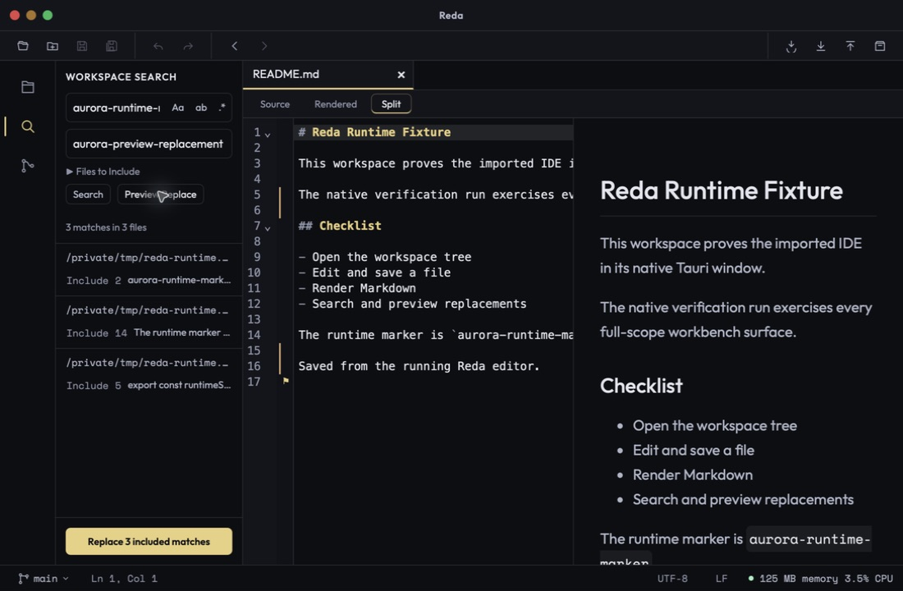Navigate back with the left chevron

point(235,46)
